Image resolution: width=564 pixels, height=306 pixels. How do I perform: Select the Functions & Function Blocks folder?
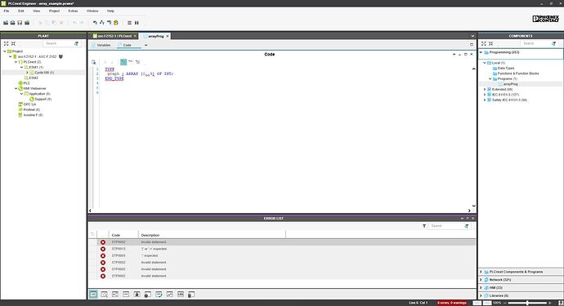click(516, 73)
